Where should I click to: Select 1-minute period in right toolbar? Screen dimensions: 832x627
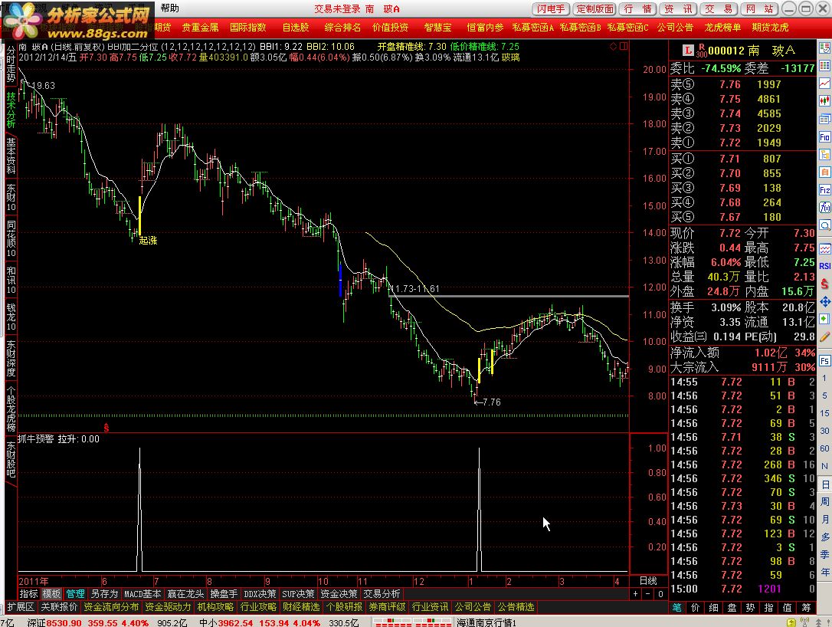point(824,378)
